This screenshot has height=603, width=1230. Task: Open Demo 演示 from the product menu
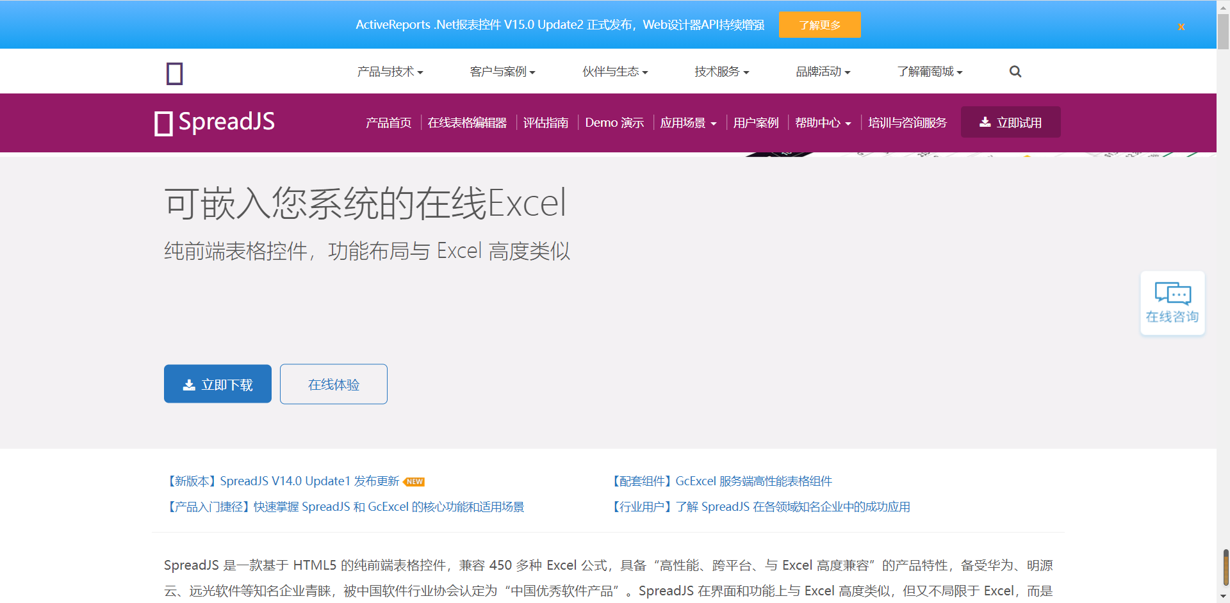pos(614,122)
